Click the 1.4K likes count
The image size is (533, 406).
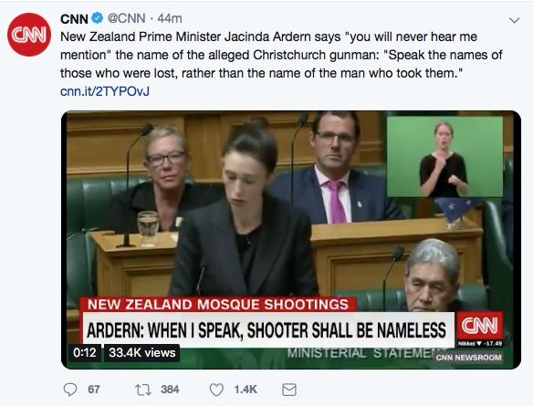pos(246,390)
